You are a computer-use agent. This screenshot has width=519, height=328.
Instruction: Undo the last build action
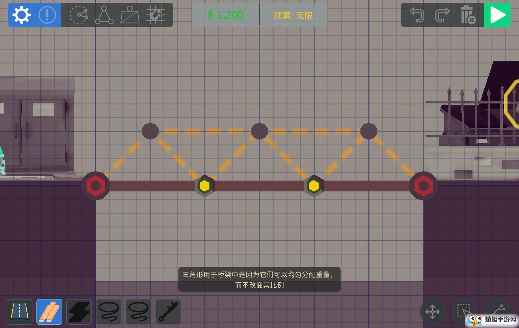click(x=417, y=15)
